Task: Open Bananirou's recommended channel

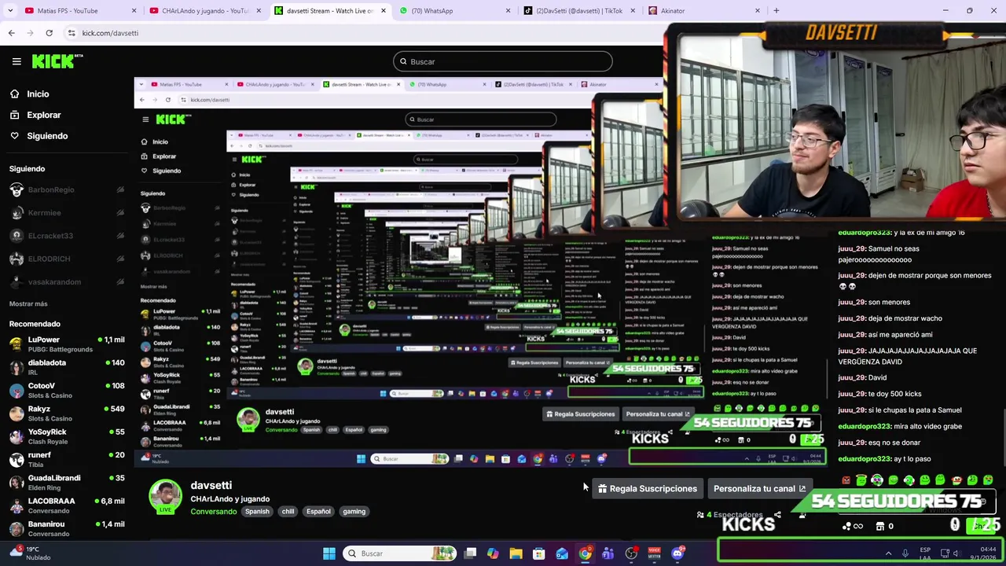Action: pyautogui.click(x=67, y=528)
